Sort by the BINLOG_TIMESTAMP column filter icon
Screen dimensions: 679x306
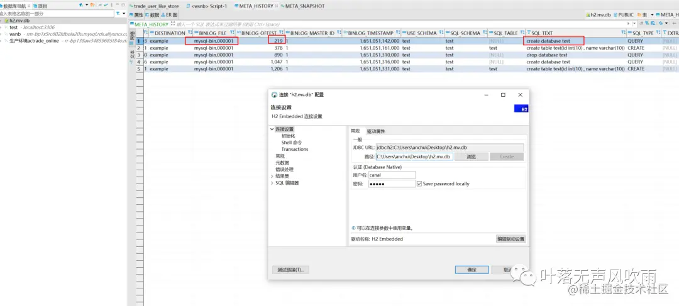tap(397, 33)
